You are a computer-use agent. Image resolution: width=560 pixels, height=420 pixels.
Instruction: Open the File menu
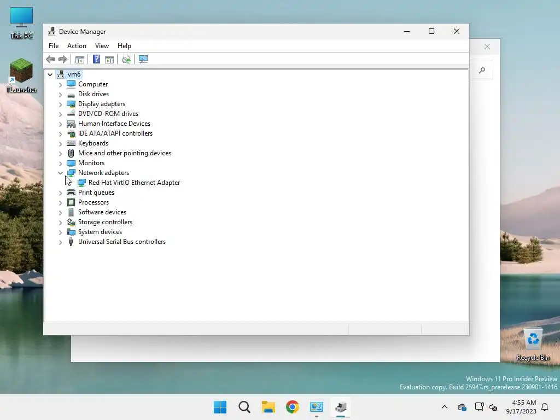(x=54, y=46)
